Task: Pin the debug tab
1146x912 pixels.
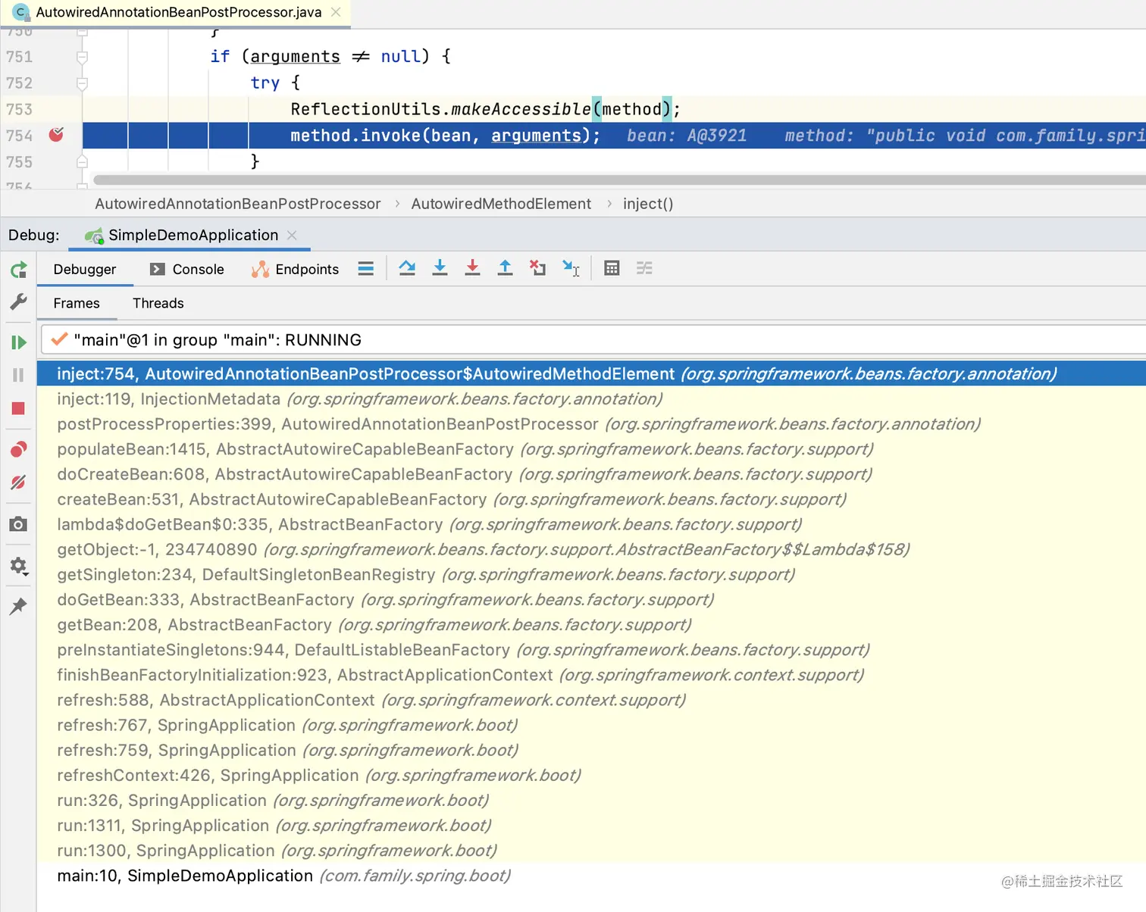Action: pyautogui.click(x=19, y=606)
